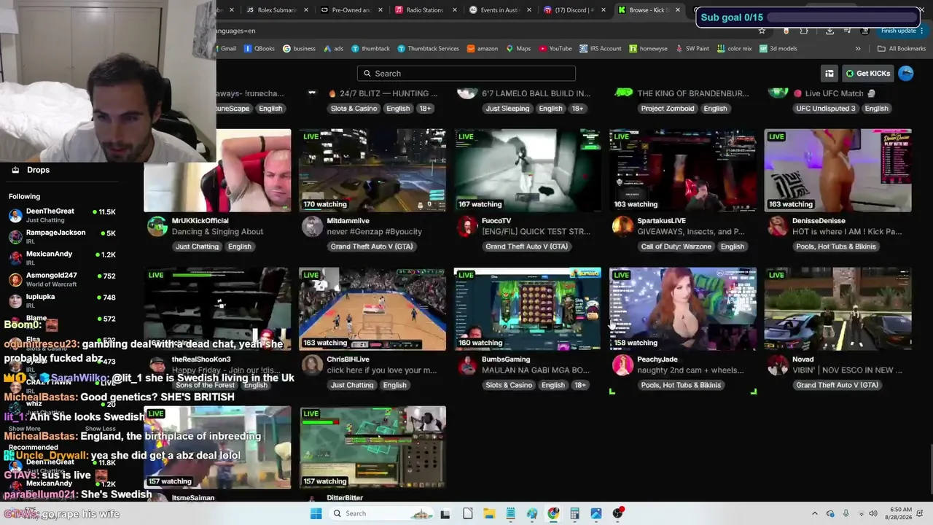This screenshot has height=525, width=933.
Task: Open ChrisBHLive basketball stream thumbnail
Action: click(372, 309)
